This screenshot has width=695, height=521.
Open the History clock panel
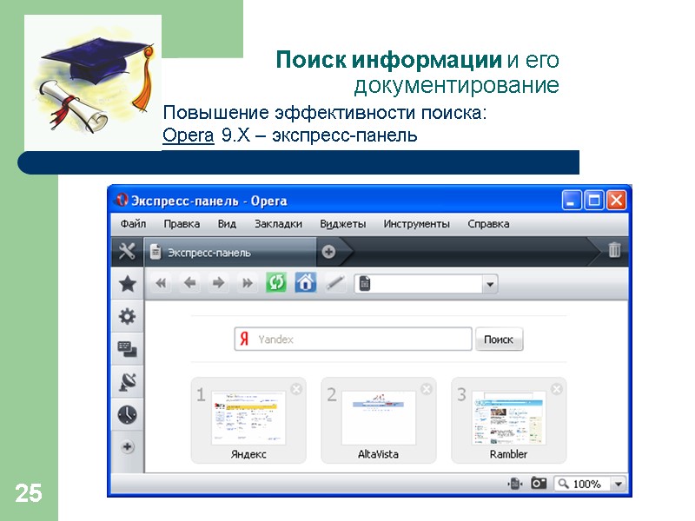pyautogui.click(x=127, y=415)
